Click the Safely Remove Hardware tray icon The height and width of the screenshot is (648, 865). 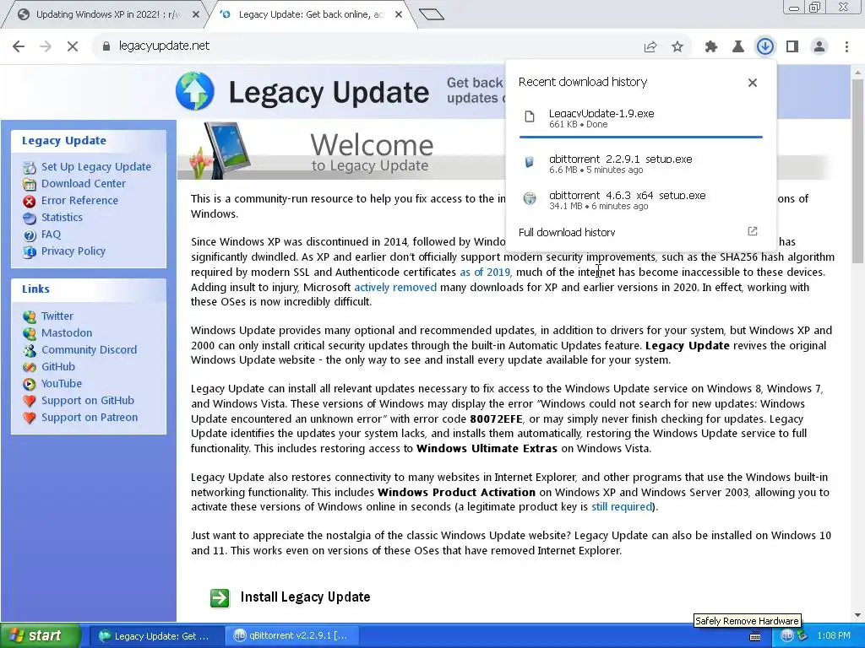click(x=801, y=636)
